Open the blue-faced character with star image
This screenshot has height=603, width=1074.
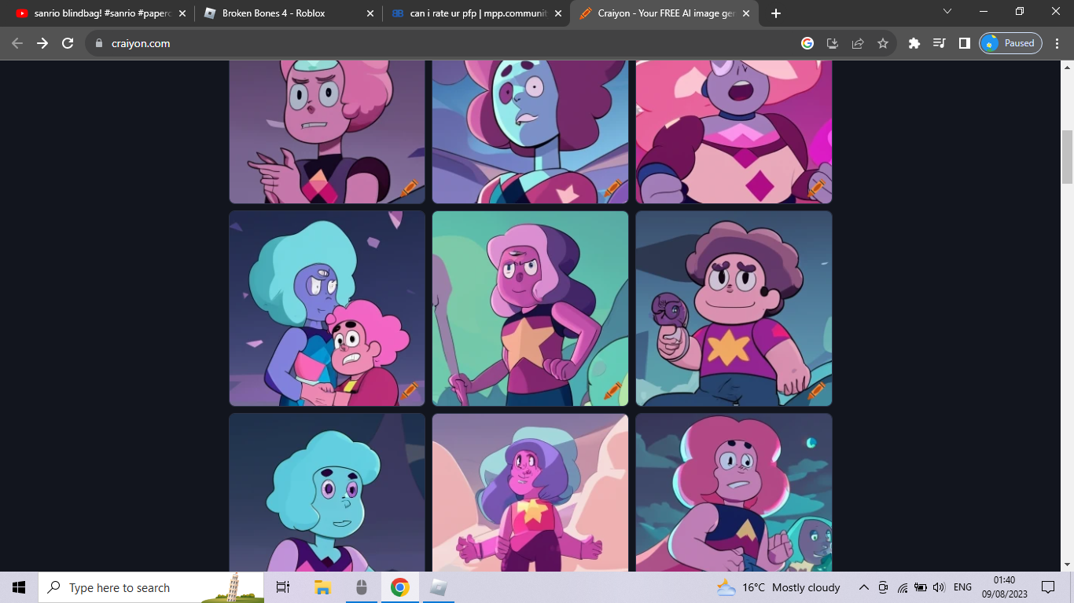tap(531, 132)
